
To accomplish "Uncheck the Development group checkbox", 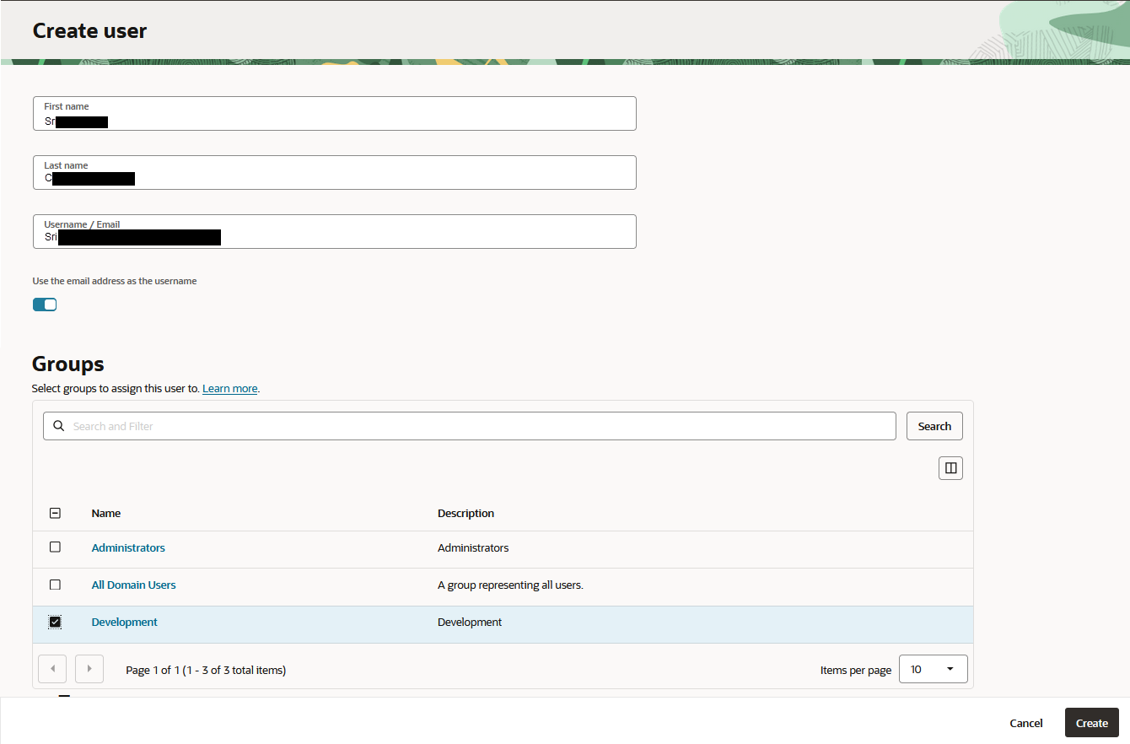I will (x=56, y=622).
